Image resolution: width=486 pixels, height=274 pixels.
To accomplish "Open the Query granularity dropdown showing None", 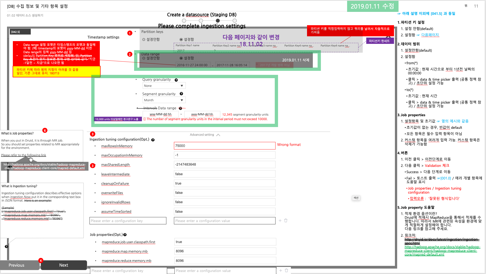I will (x=164, y=86).
